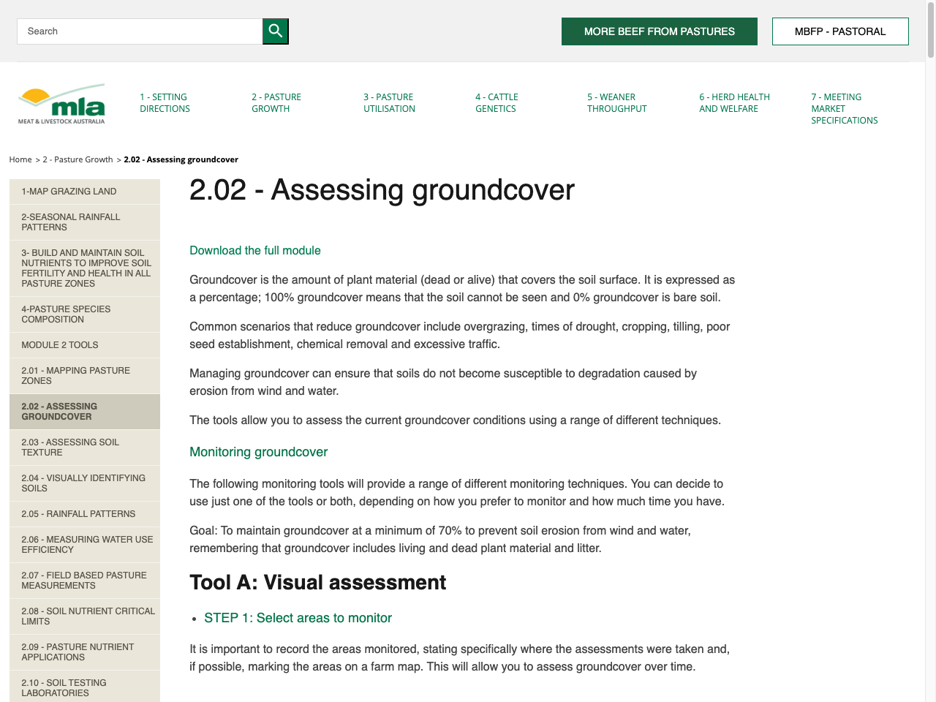
Task: Click the MLA Meat & Livestock Australia logo
Action: (x=61, y=104)
